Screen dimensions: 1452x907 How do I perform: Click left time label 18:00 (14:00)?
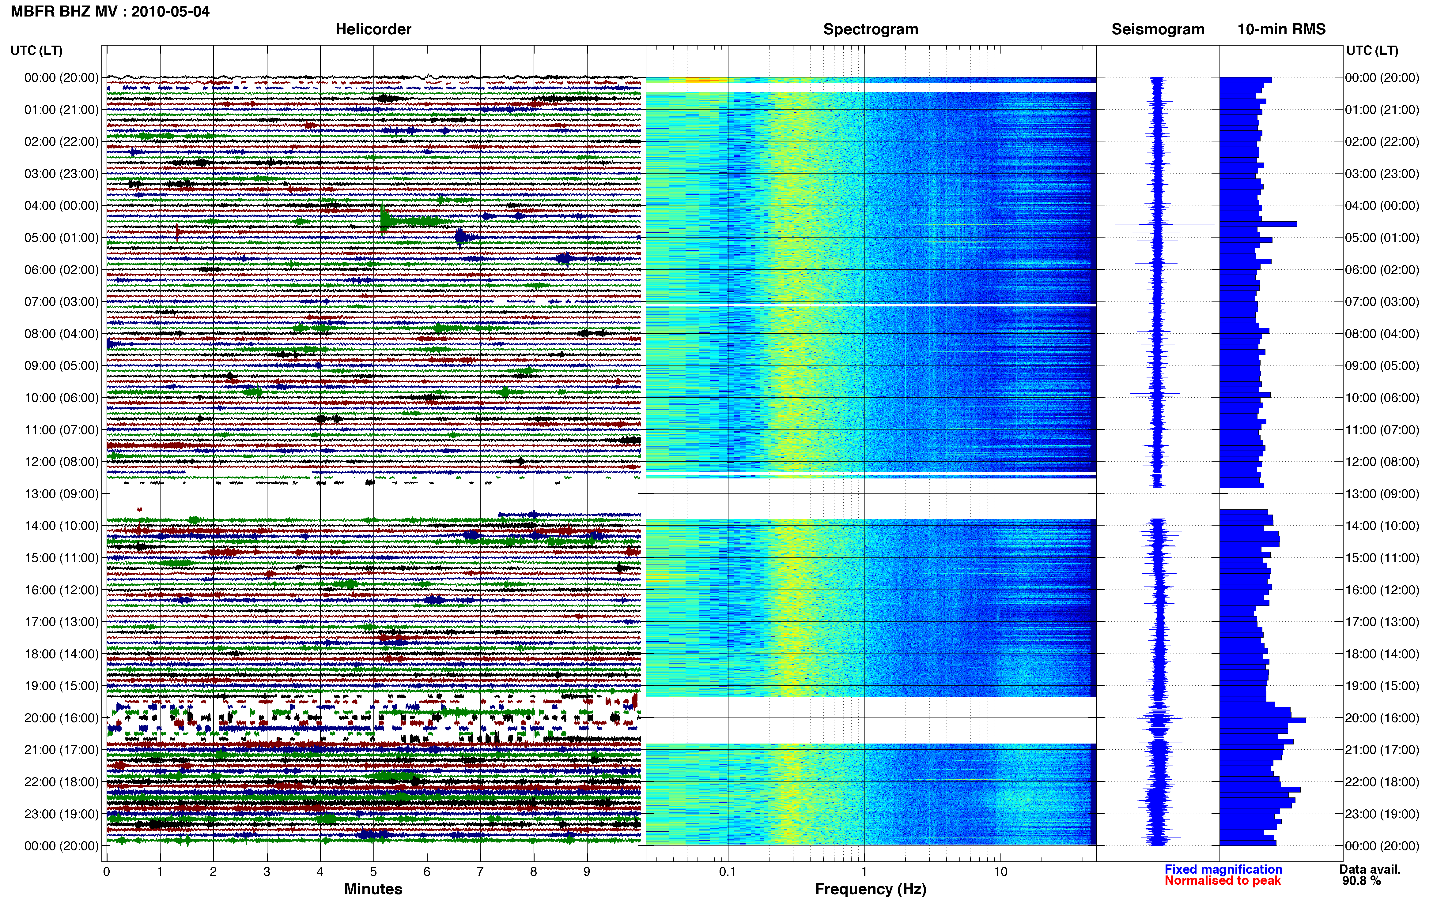coord(61,654)
